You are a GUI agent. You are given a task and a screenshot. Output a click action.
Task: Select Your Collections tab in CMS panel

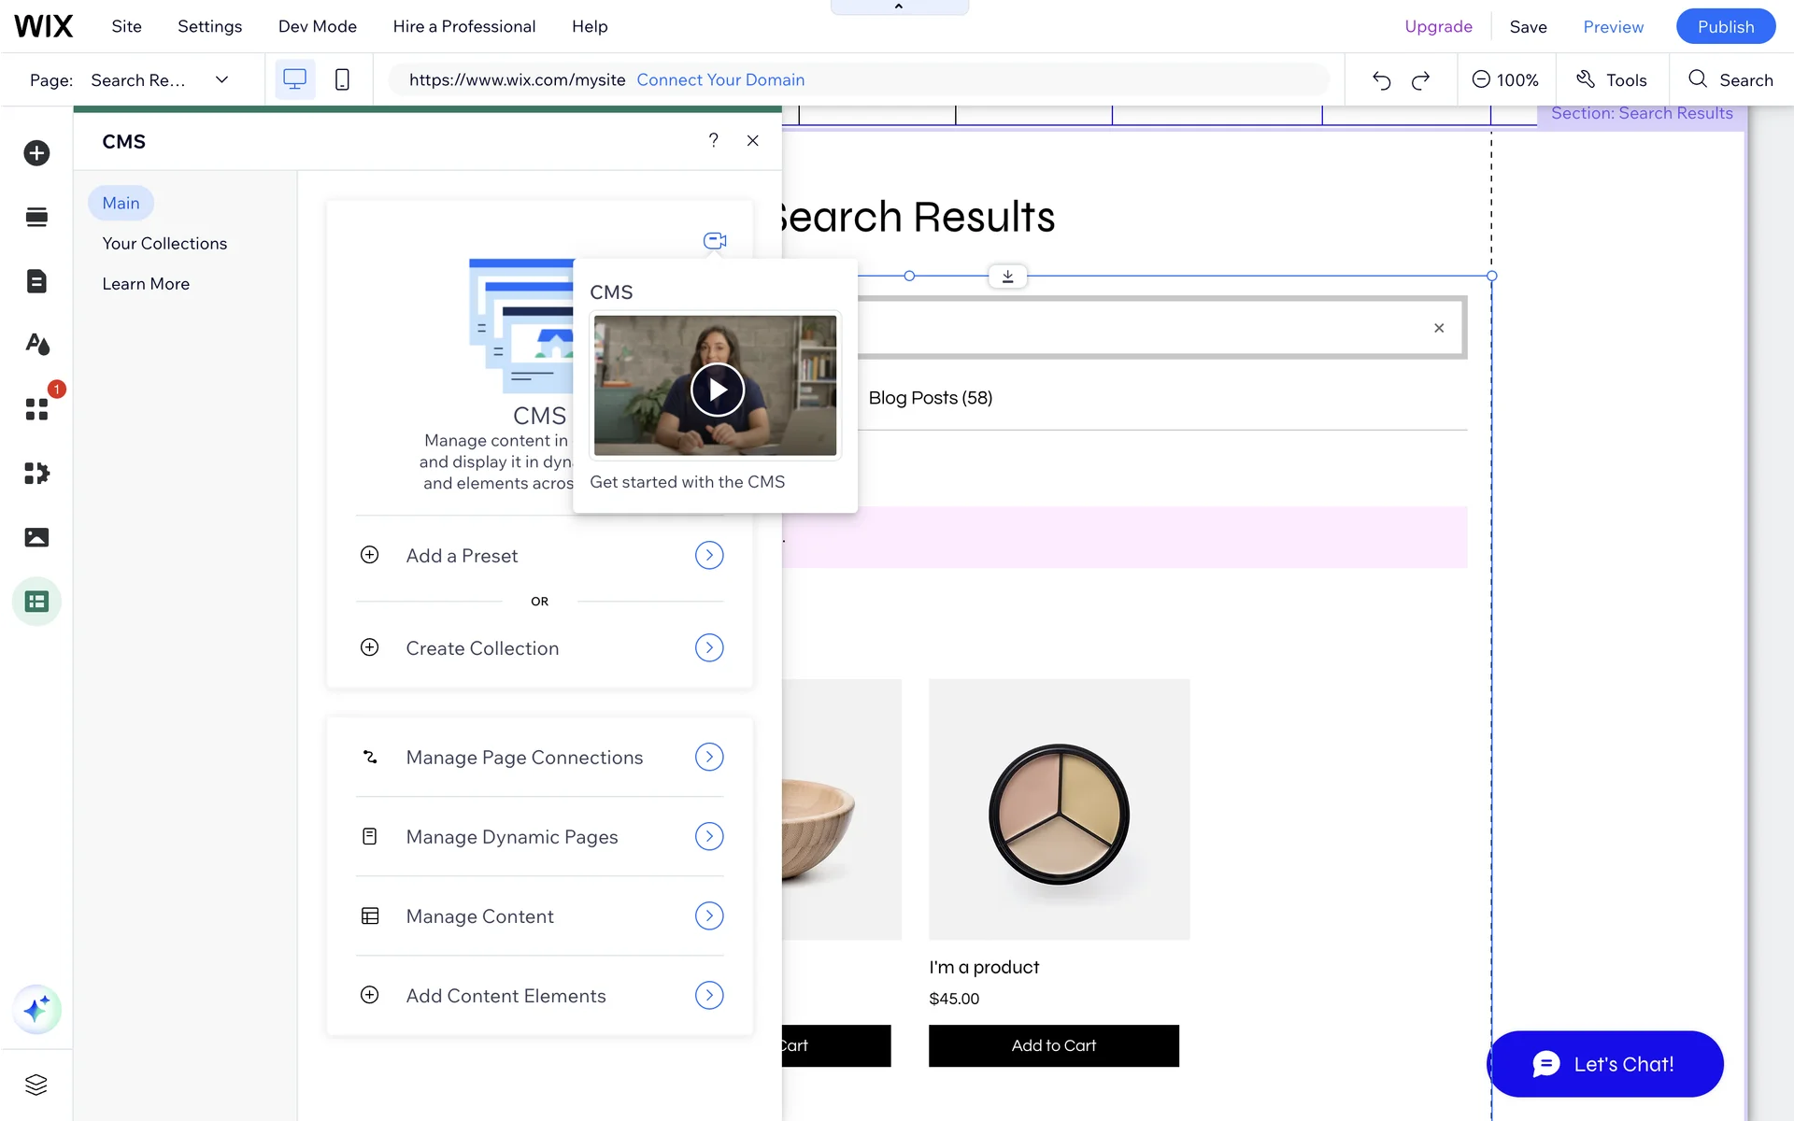click(x=164, y=244)
